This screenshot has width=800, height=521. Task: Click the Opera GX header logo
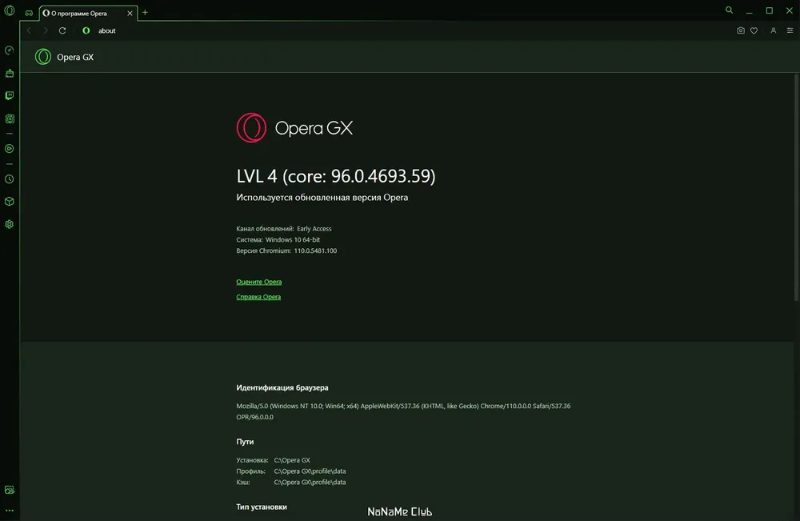click(x=64, y=57)
